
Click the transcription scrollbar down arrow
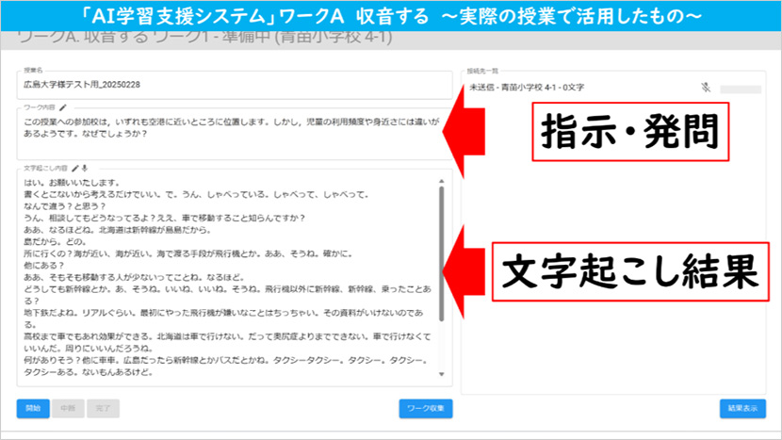(x=441, y=374)
